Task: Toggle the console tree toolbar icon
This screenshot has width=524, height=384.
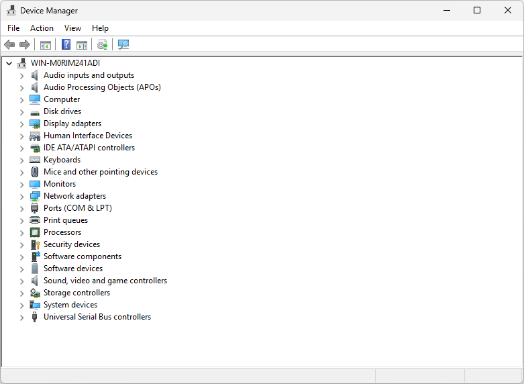Action: click(x=46, y=44)
